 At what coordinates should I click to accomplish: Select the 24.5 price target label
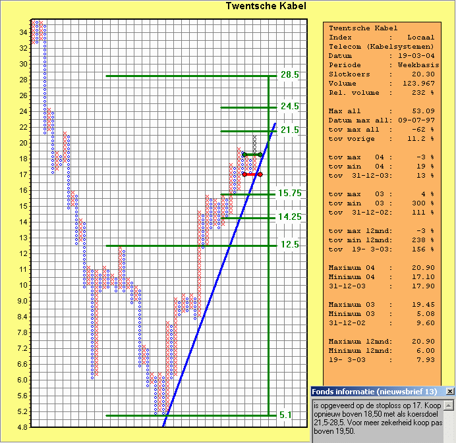click(289, 106)
